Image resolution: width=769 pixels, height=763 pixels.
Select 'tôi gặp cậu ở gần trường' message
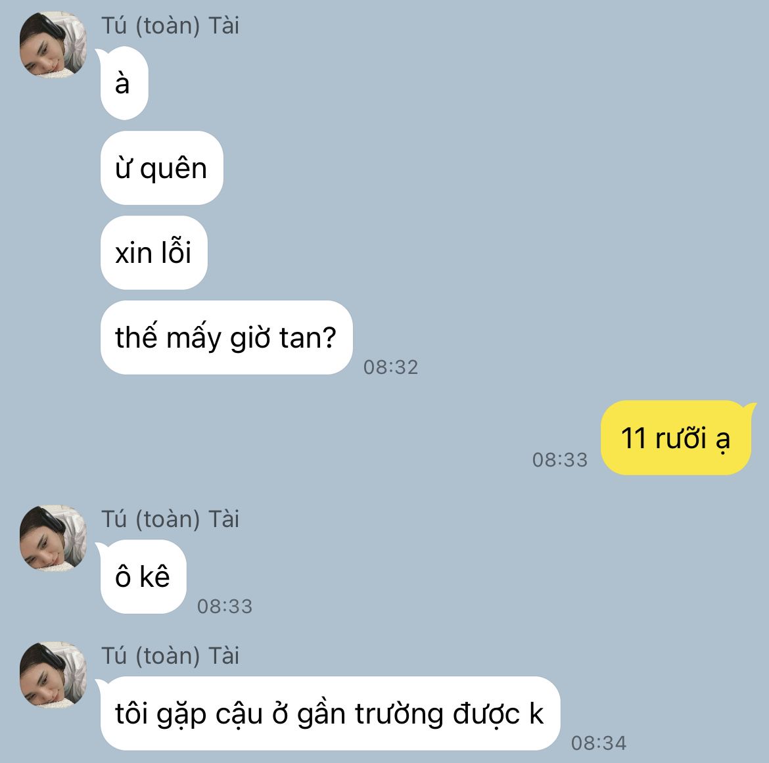point(330,713)
